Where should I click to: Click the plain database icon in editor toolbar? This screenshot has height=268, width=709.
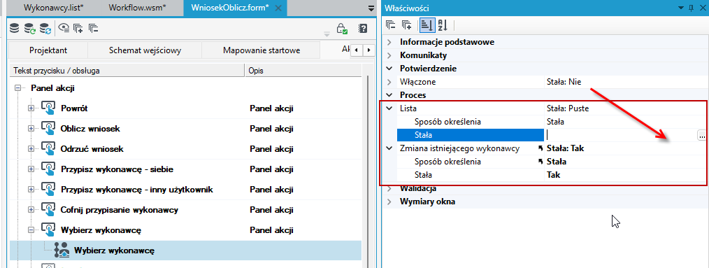tap(15, 28)
